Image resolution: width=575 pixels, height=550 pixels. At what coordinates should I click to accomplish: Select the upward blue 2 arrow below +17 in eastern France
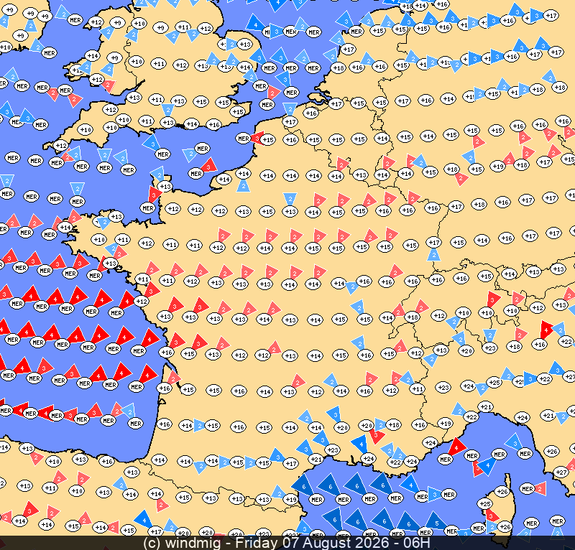click(434, 255)
